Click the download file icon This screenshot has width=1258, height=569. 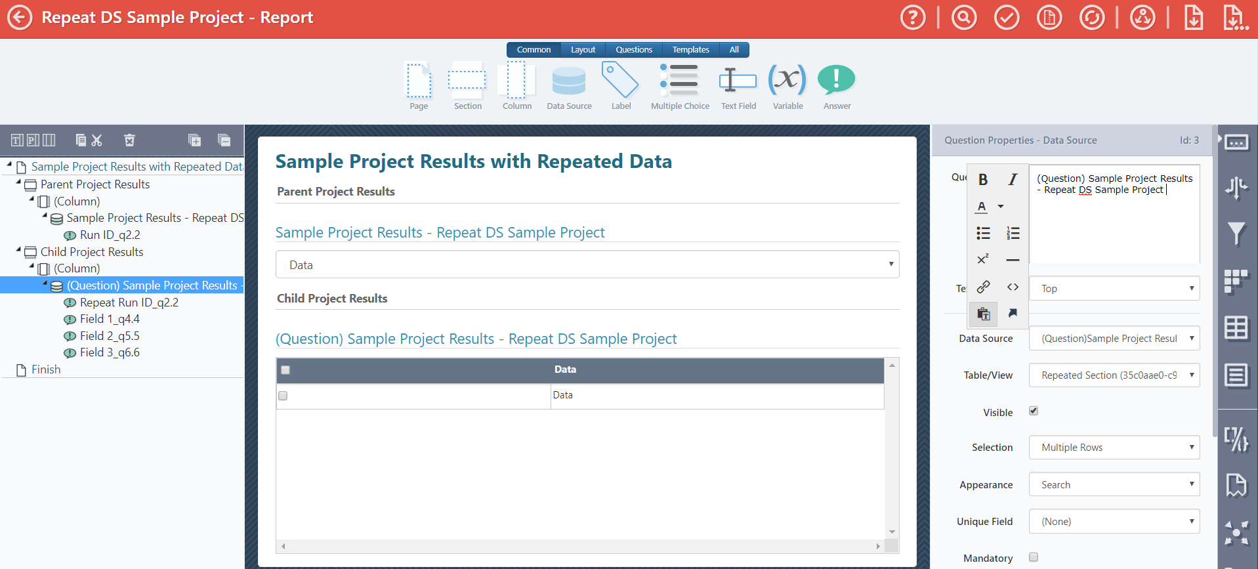click(1194, 18)
